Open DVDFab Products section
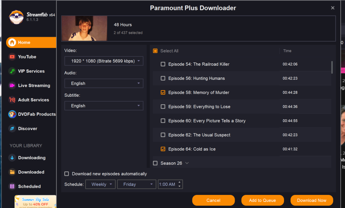The width and height of the screenshot is (345, 208). pos(37,114)
